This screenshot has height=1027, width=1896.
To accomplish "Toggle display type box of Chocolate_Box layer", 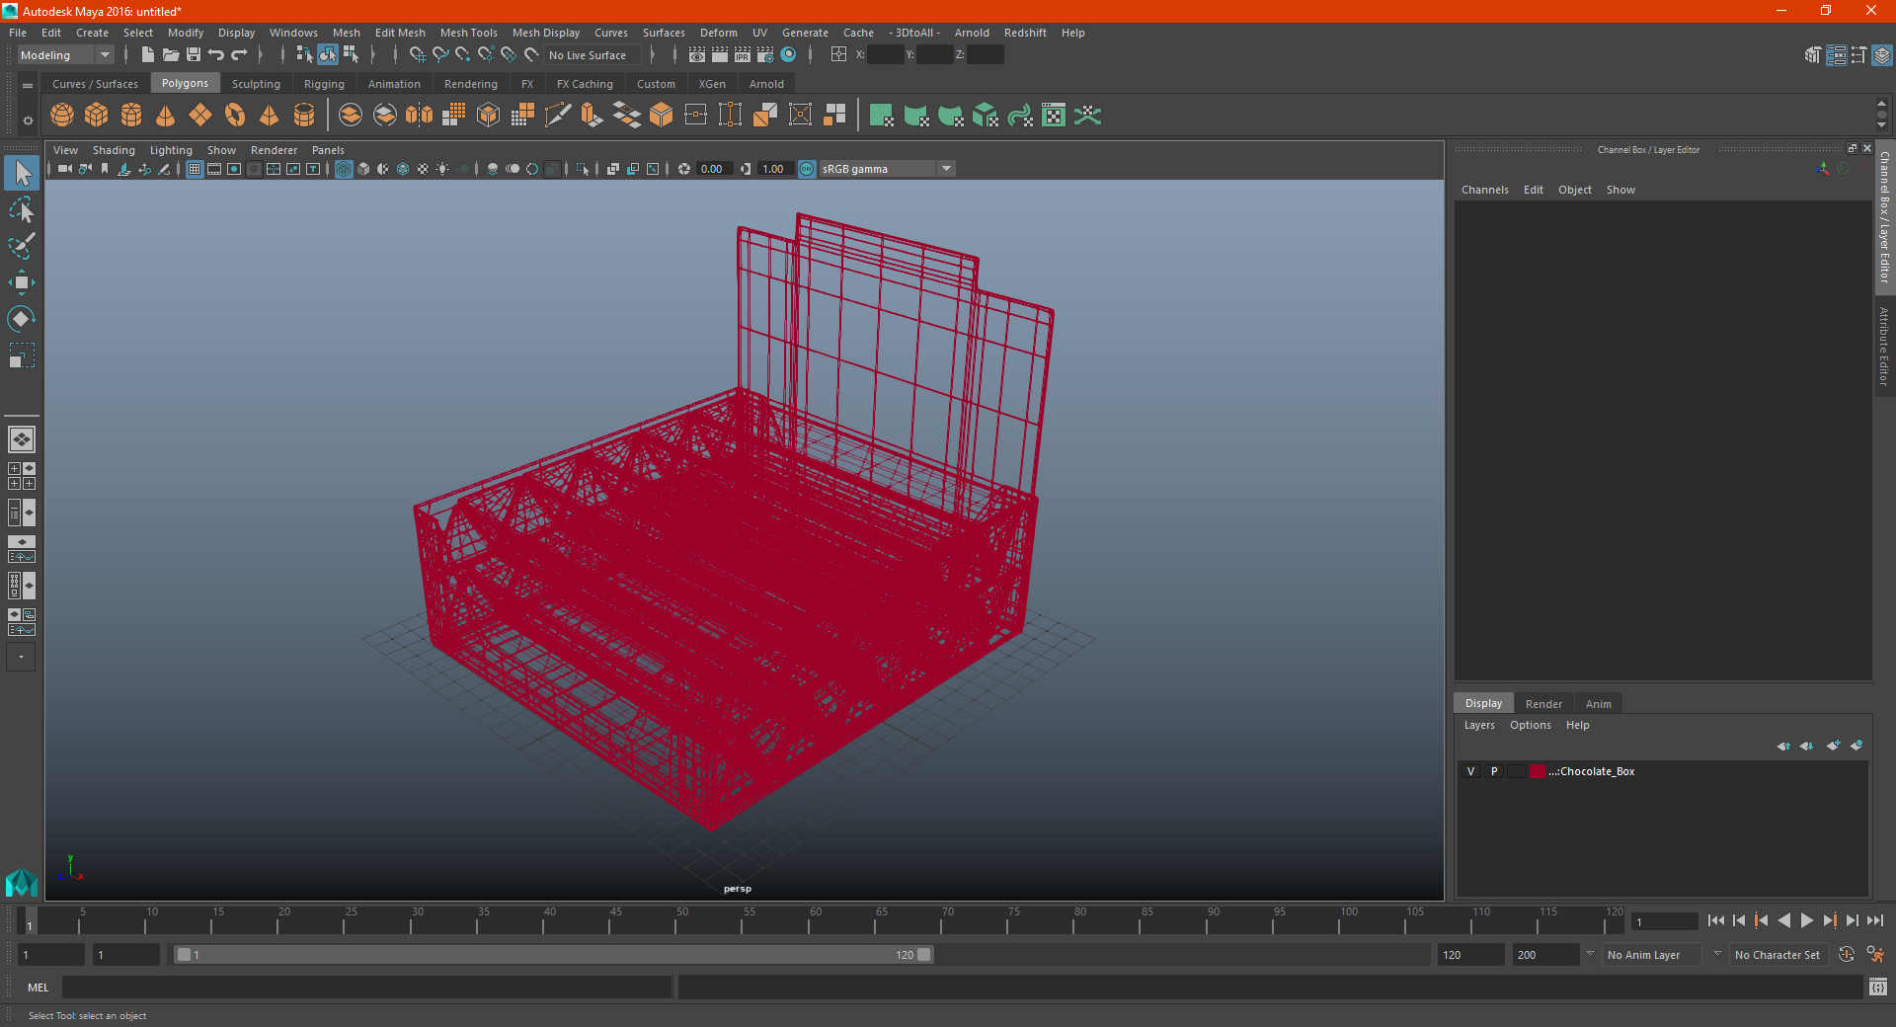I will (x=1517, y=771).
